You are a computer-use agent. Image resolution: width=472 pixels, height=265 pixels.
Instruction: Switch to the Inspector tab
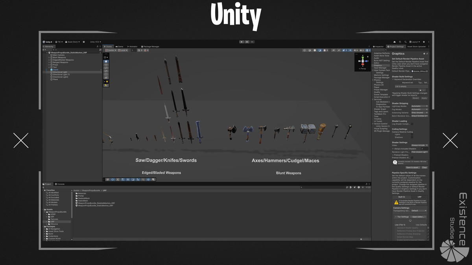[378, 46]
